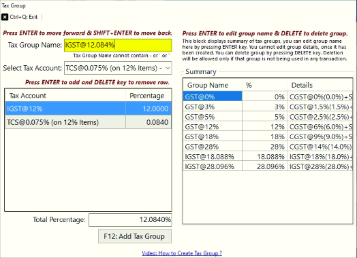Select the IGST@12% tax account row

(88, 109)
